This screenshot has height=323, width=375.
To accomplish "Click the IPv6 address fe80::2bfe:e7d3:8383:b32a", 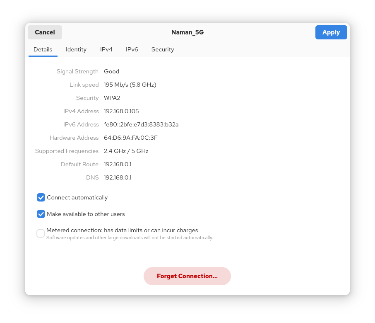I will (141, 124).
